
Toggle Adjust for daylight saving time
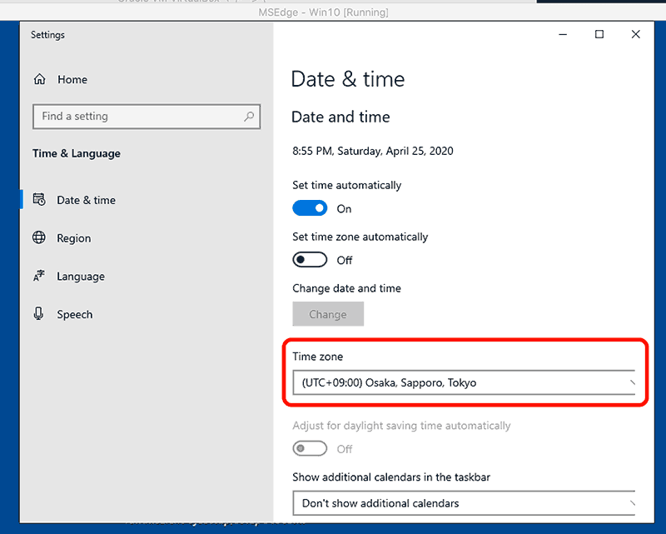click(310, 449)
